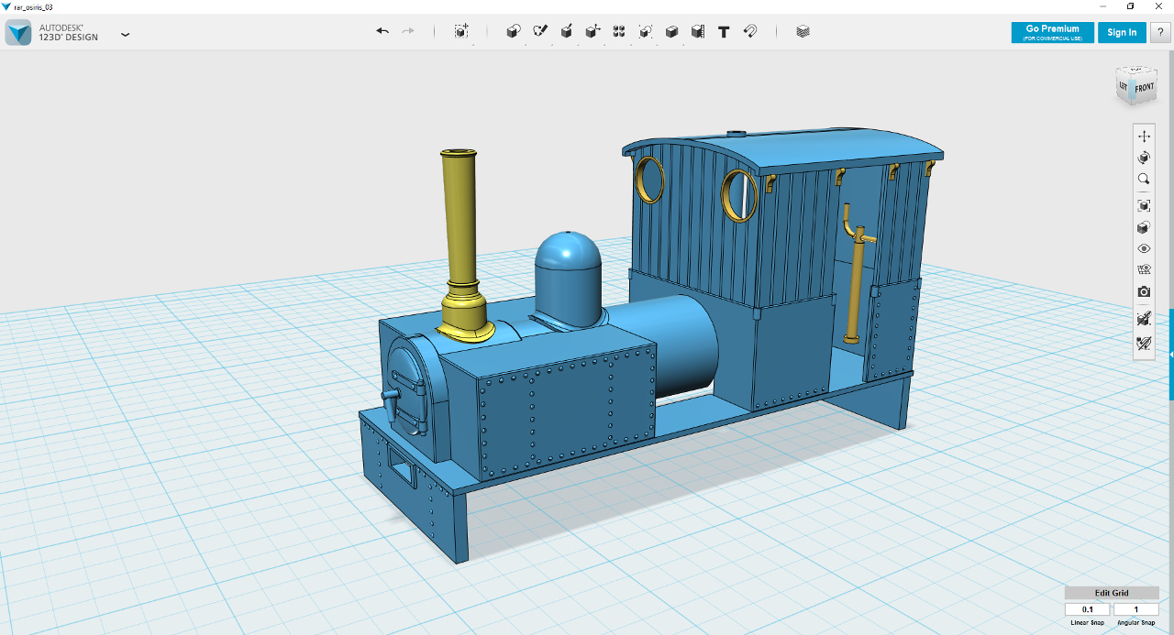This screenshot has height=635, width=1174.
Task: Open the Grouping tool menu
Action: [x=646, y=31]
